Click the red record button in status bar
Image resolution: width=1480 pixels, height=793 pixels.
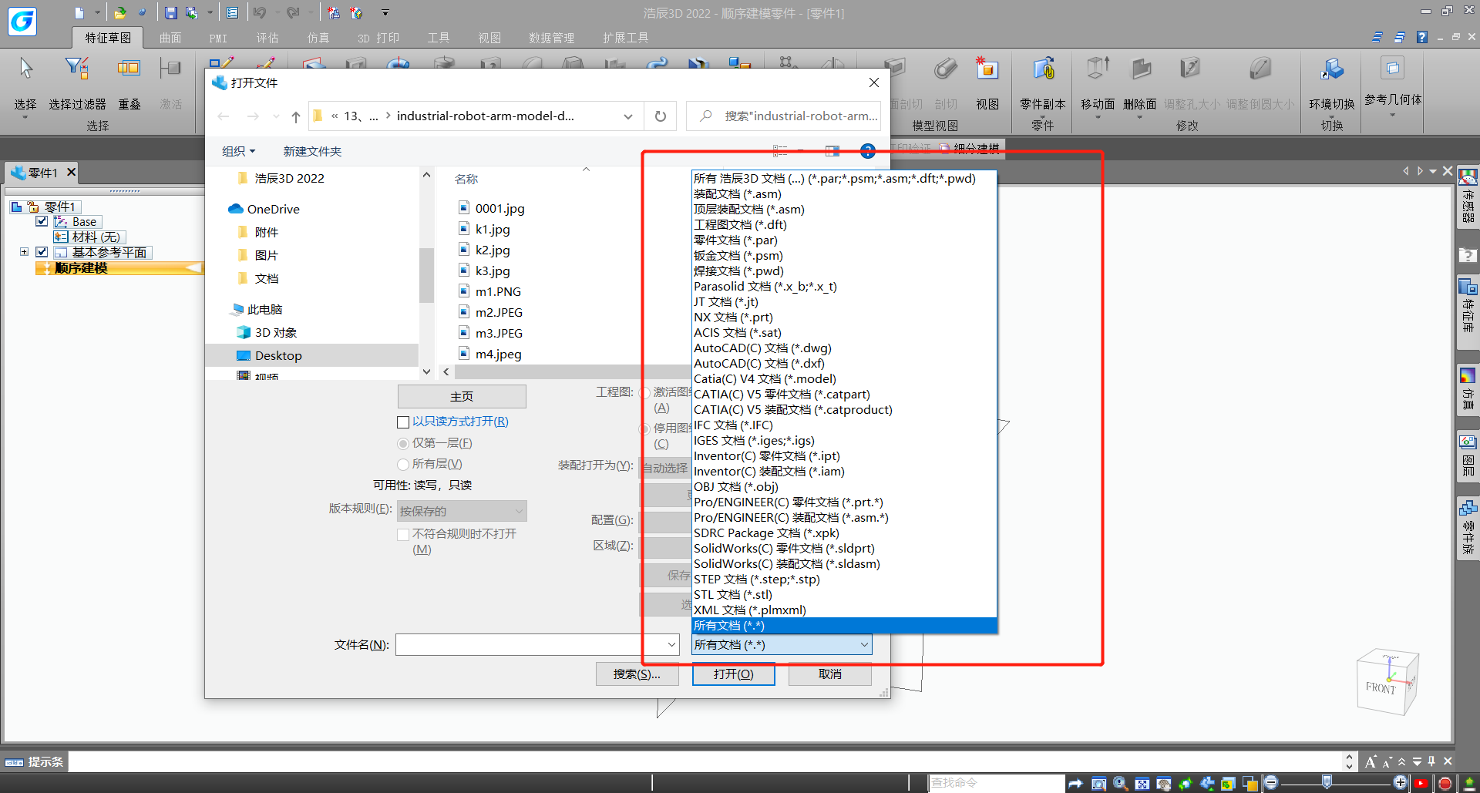pos(1445,784)
